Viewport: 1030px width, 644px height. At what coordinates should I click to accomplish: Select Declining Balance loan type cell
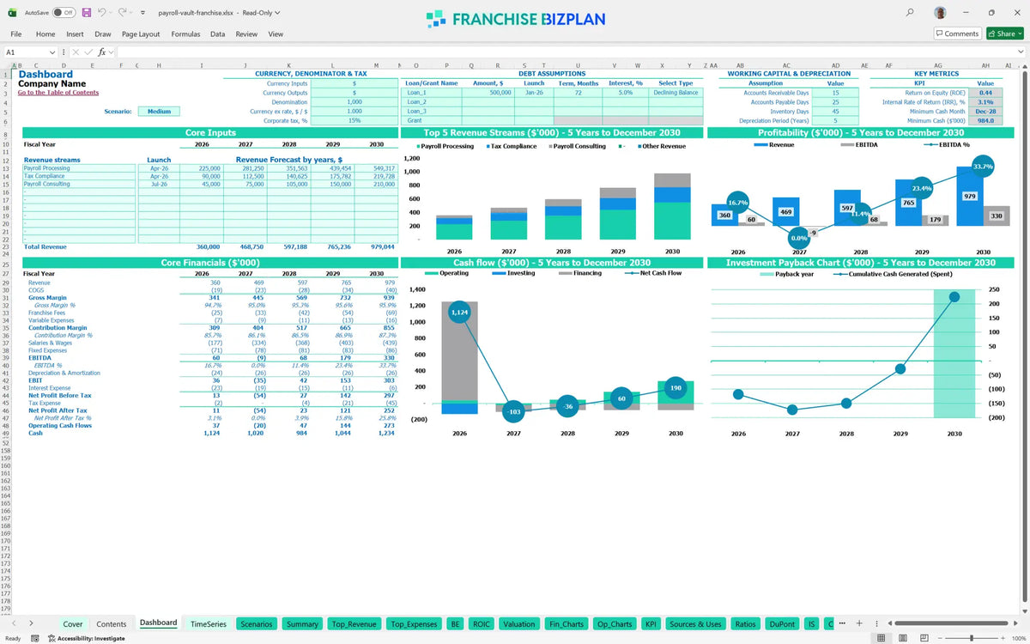(x=676, y=92)
